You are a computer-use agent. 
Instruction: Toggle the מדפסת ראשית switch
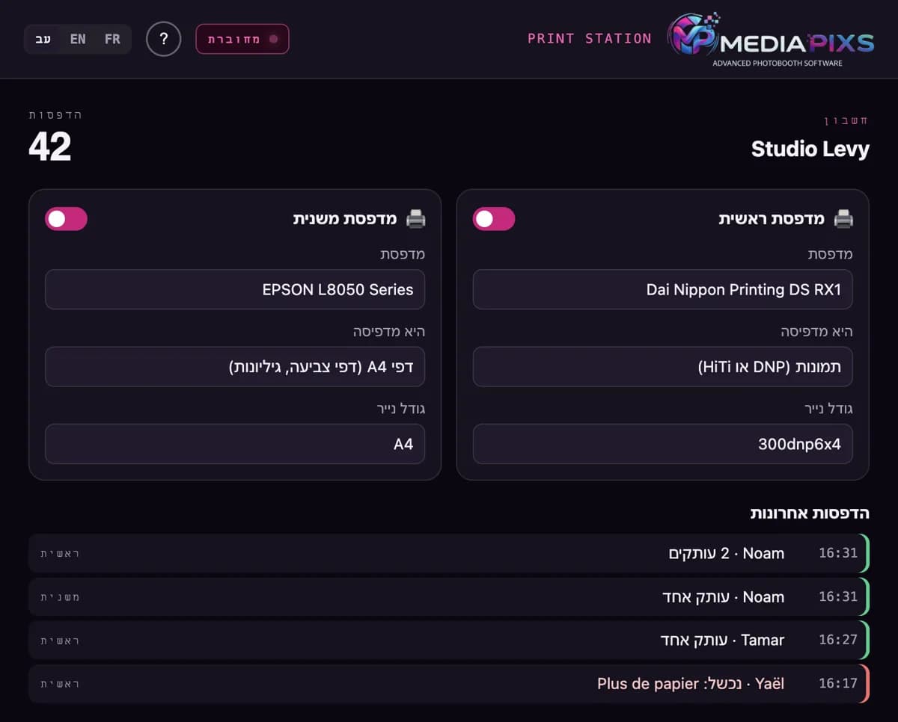point(494,219)
